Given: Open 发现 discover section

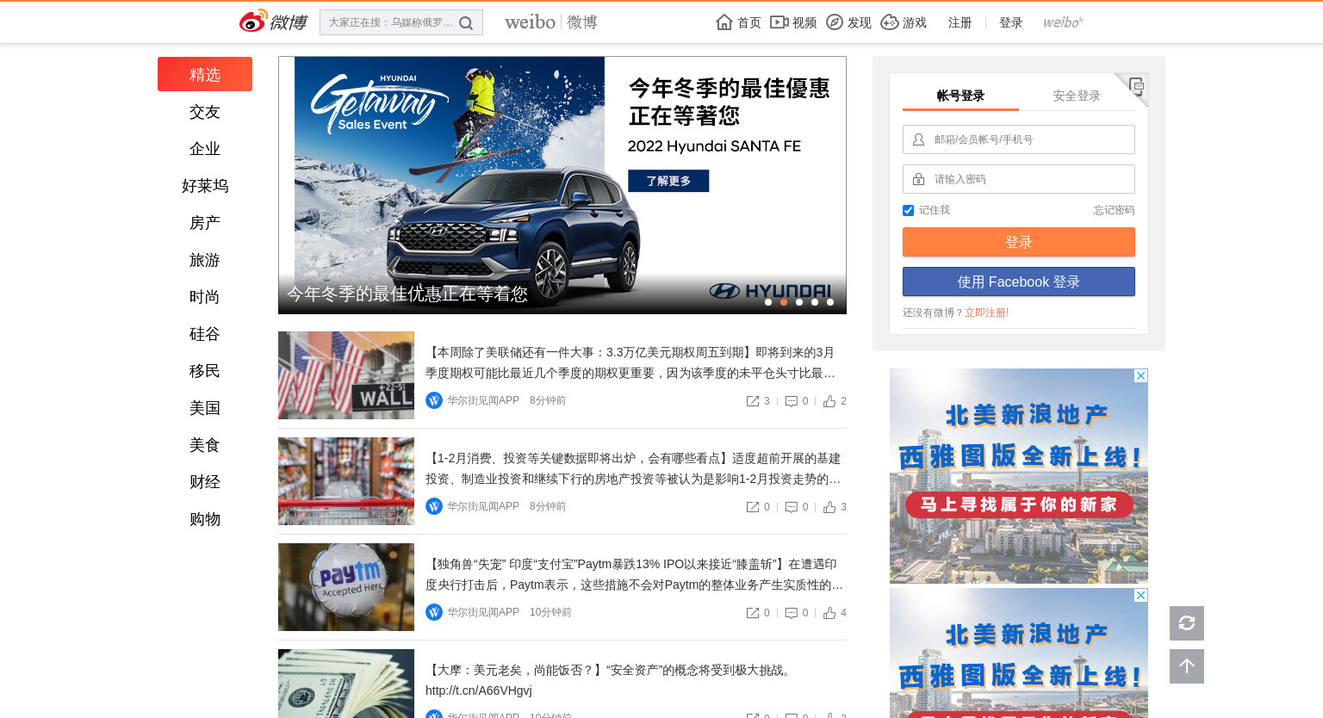Looking at the screenshot, I should (848, 22).
